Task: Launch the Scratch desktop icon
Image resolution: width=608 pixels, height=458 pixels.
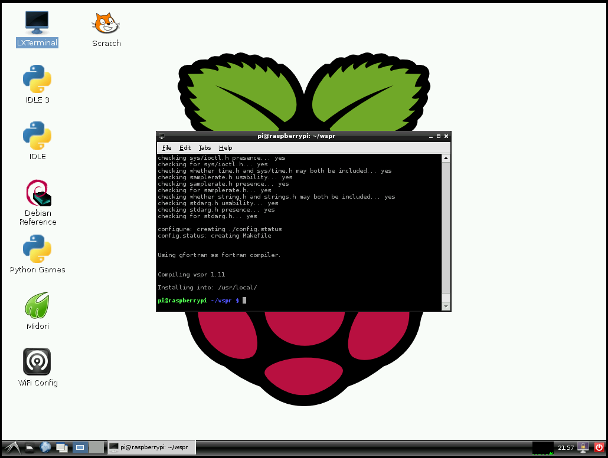Action: (106, 29)
